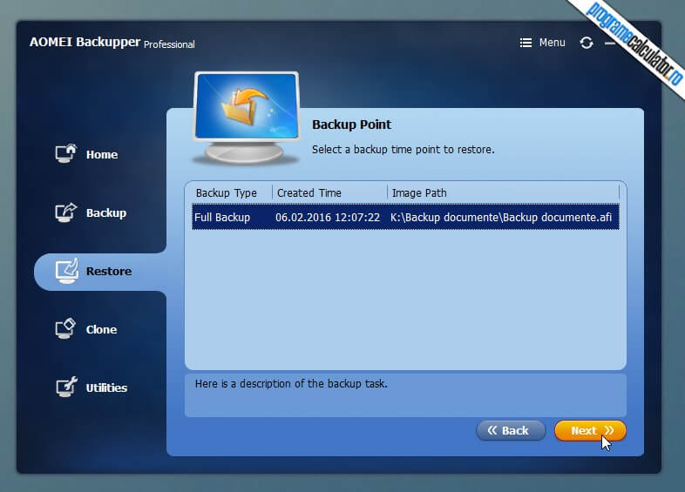Open the Utilities section label

(106, 388)
